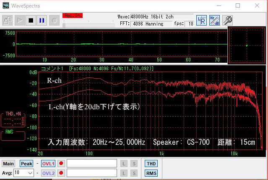
Task: Click the Lissajous display thumbnail panel
Action: tap(247, 46)
